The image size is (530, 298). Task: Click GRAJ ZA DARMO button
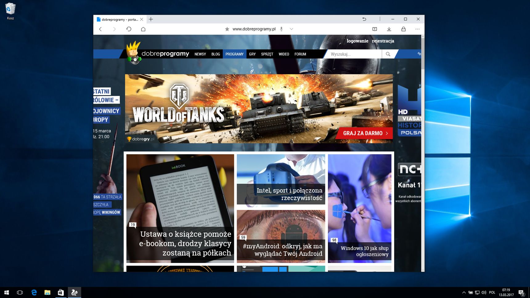point(365,133)
